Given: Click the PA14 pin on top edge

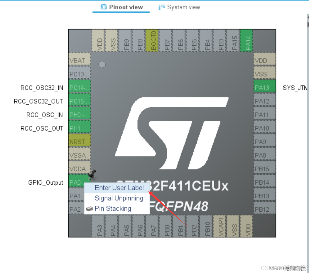Looking at the screenshot, I should pyautogui.click(x=246, y=40).
